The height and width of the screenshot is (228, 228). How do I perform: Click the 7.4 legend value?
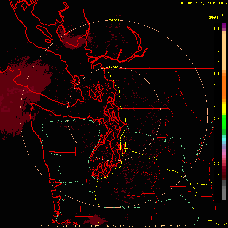tap(217, 62)
